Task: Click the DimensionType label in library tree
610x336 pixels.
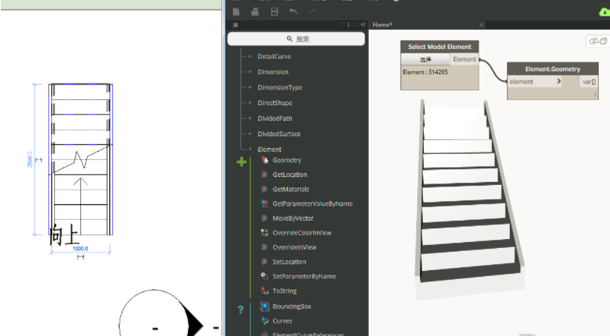Action: tap(280, 87)
